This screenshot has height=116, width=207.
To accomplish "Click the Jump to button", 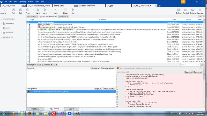I will click(202, 17).
